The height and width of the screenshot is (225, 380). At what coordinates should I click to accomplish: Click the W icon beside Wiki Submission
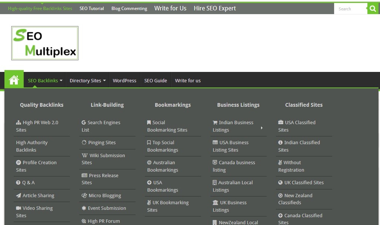coord(84,155)
